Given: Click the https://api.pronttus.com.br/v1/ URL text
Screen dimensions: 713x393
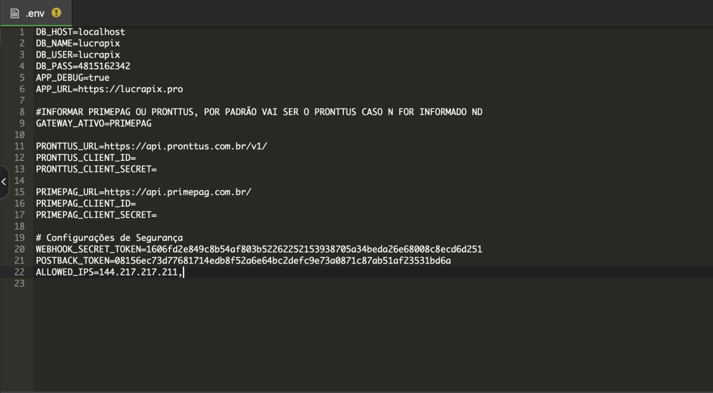Looking at the screenshot, I should click(x=186, y=146).
